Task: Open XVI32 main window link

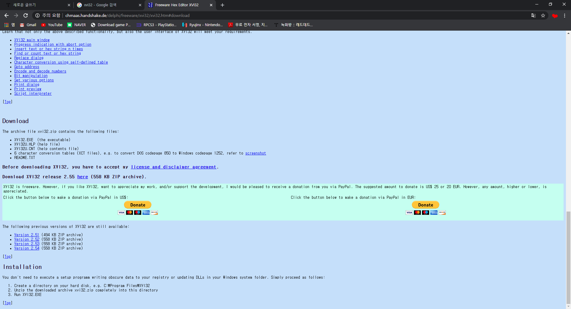Action: [x=32, y=40]
